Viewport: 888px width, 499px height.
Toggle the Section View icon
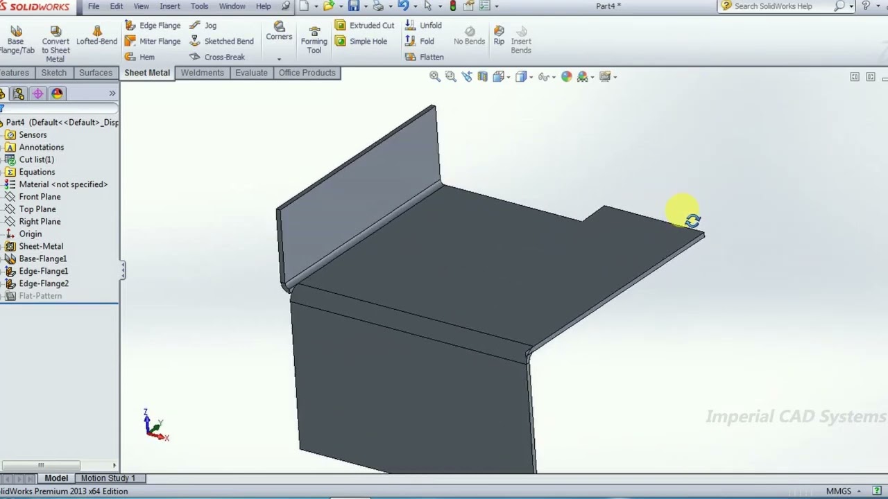tap(483, 76)
